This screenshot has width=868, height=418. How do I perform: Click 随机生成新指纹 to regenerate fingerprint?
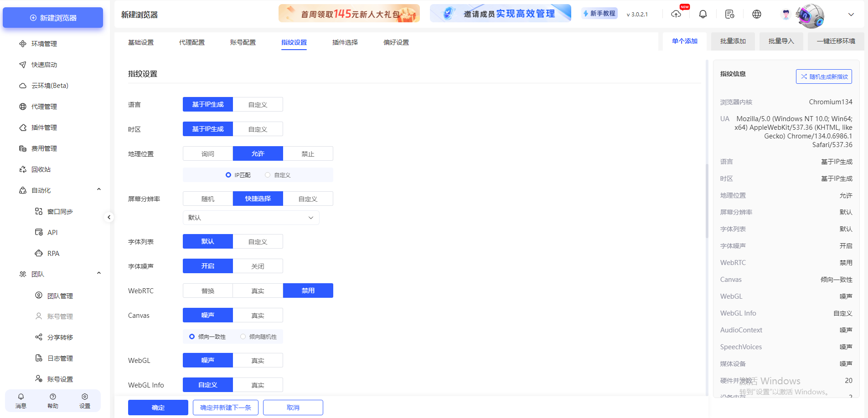(824, 76)
